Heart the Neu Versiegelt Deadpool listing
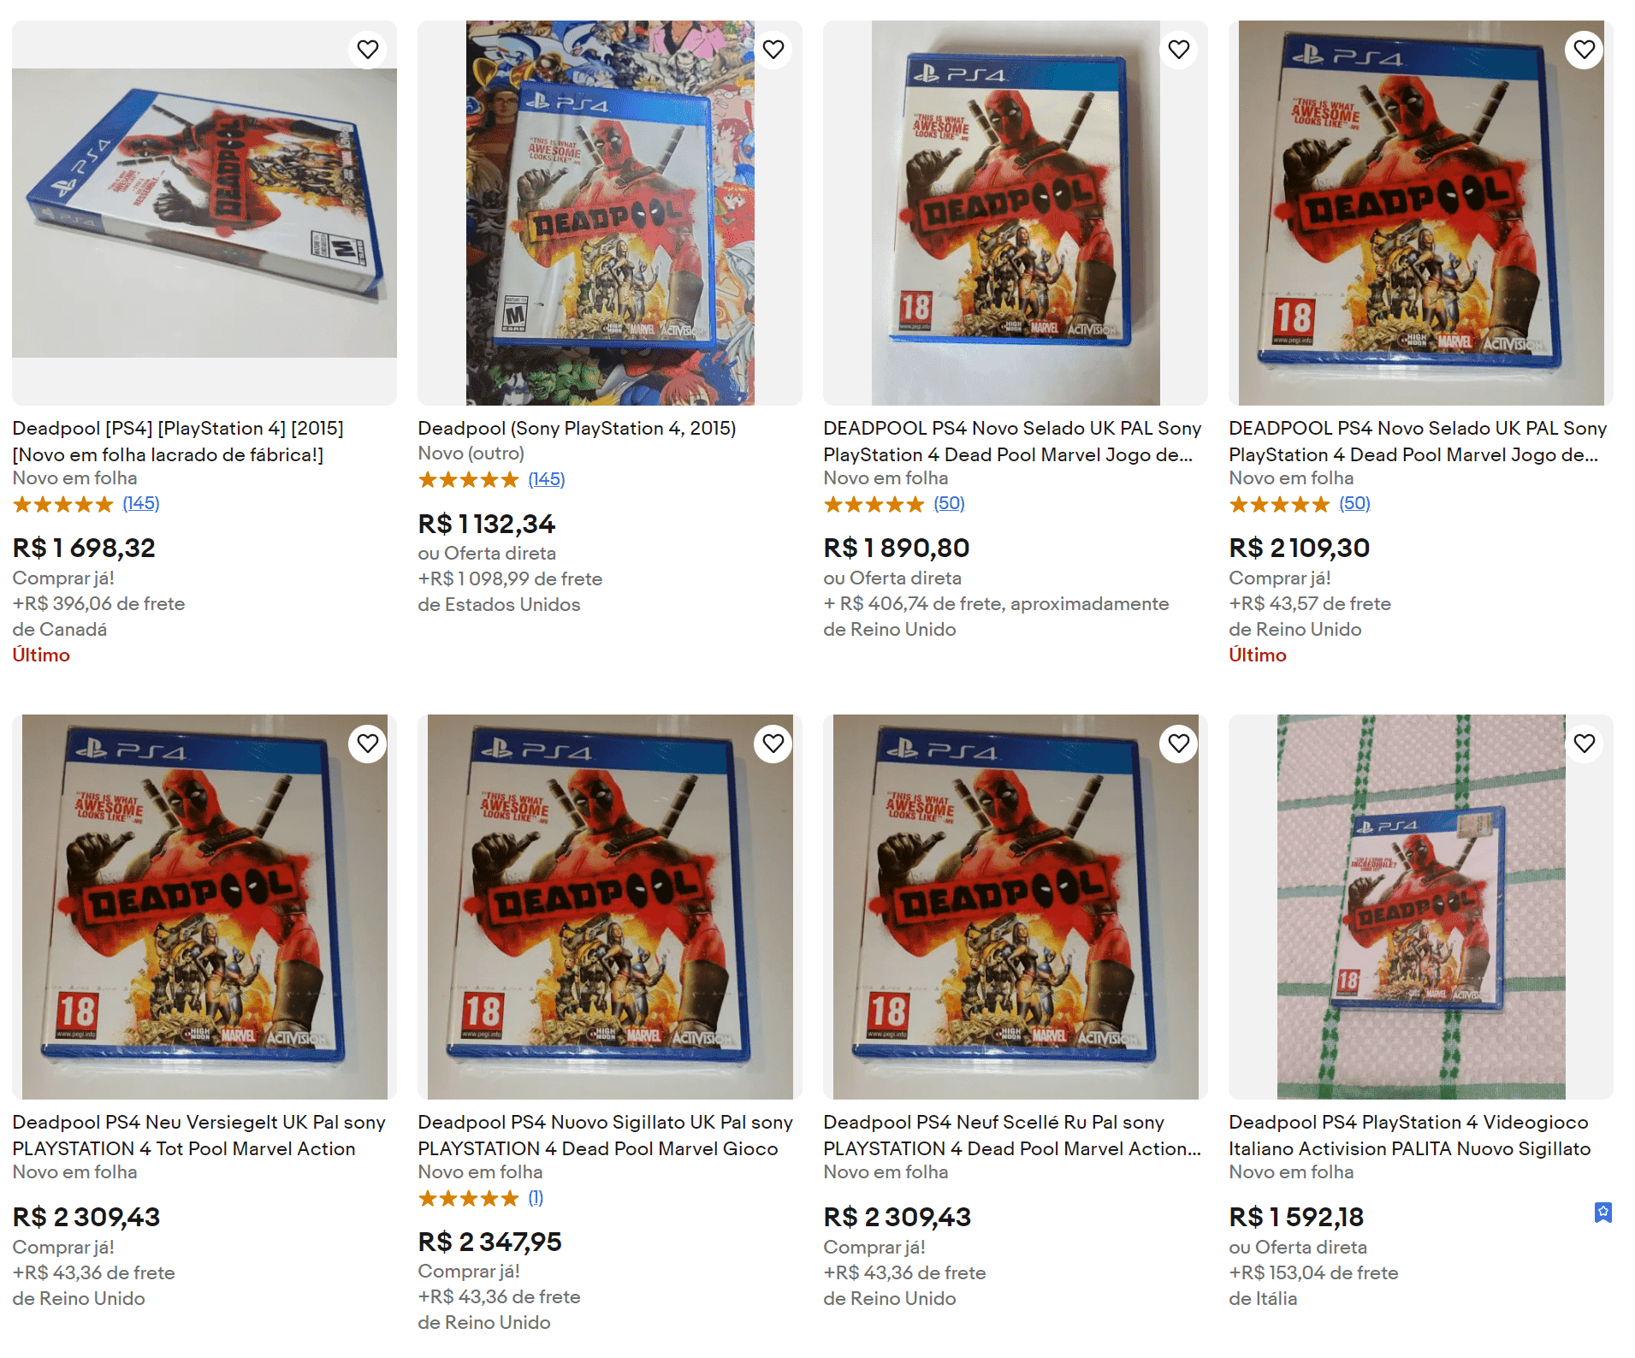This screenshot has height=1358, width=1635. 368,744
